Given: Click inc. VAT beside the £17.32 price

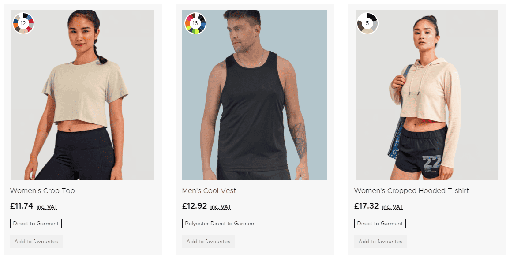Looking at the screenshot, I should (393, 207).
